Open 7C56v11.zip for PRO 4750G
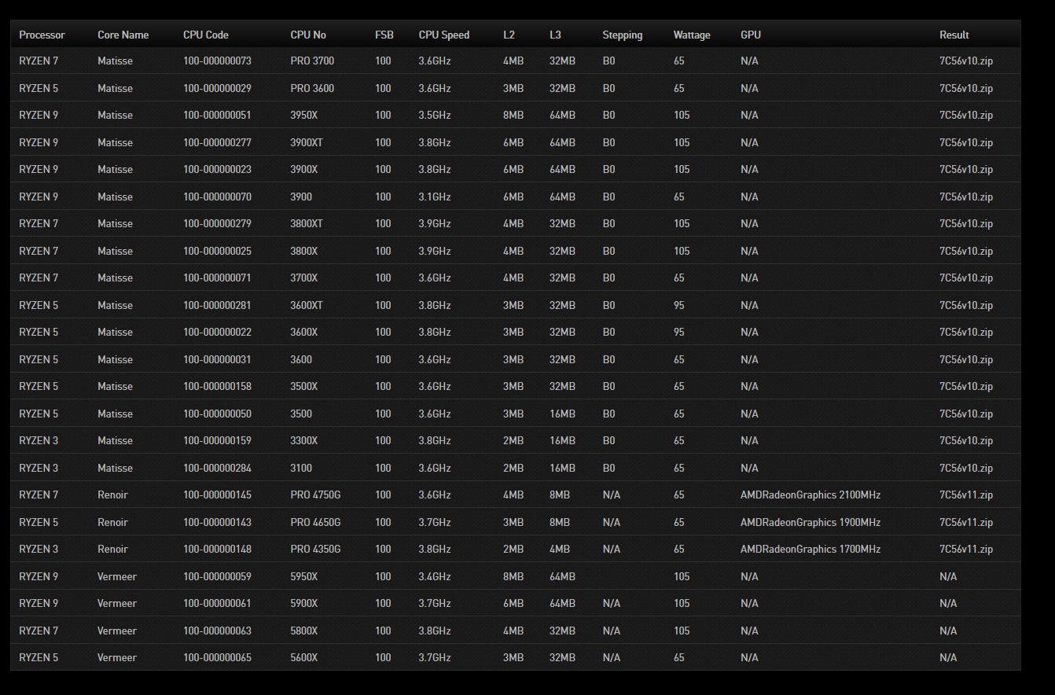This screenshot has height=695, width=1055. click(965, 495)
